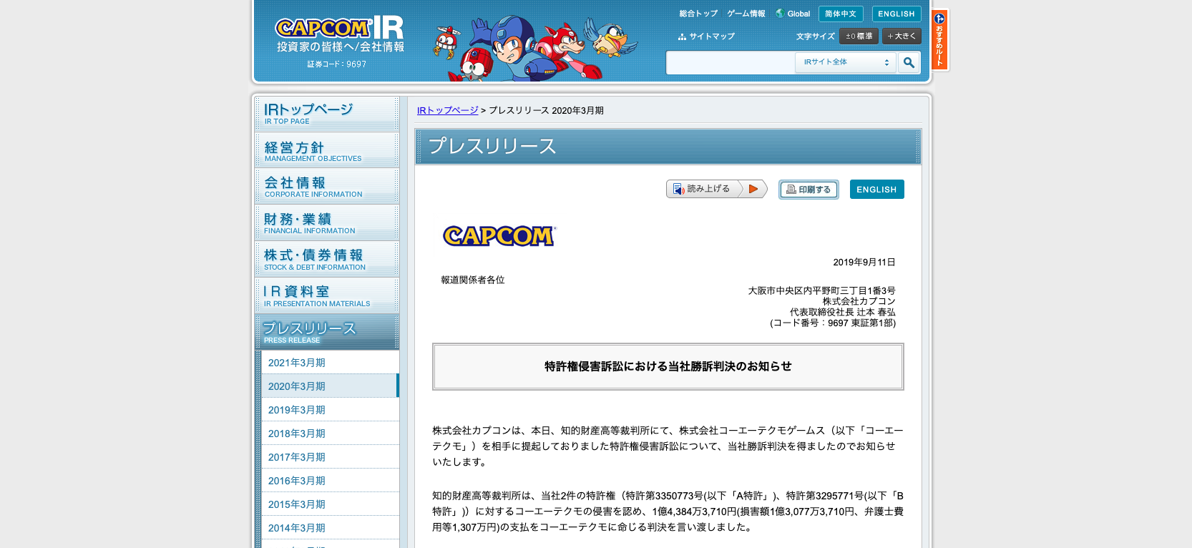Click the press release headline 特許権侵害訴訟
This screenshot has height=548, width=1192.
click(x=668, y=366)
